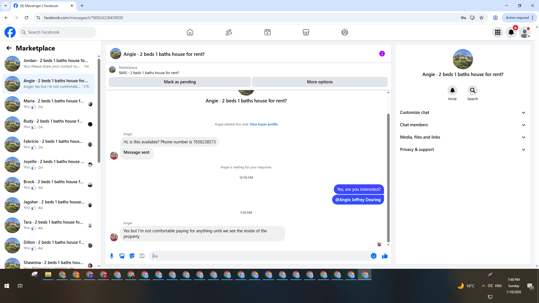Viewport: 539px width, 303px height.
Task: Expand the Chat members section
Action: point(463,125)
